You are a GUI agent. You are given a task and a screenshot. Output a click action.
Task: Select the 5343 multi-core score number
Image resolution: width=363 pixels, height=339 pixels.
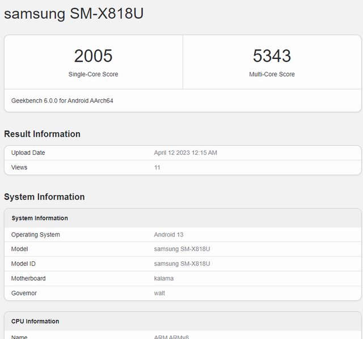272,56
